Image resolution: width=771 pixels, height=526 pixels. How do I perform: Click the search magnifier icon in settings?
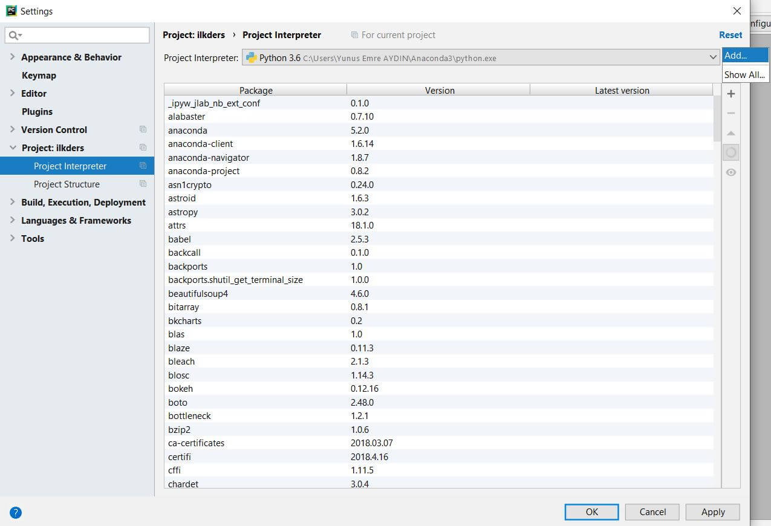(x=15, y=36)
